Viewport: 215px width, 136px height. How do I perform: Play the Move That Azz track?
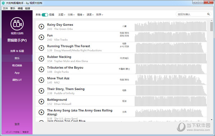[41, 80]
